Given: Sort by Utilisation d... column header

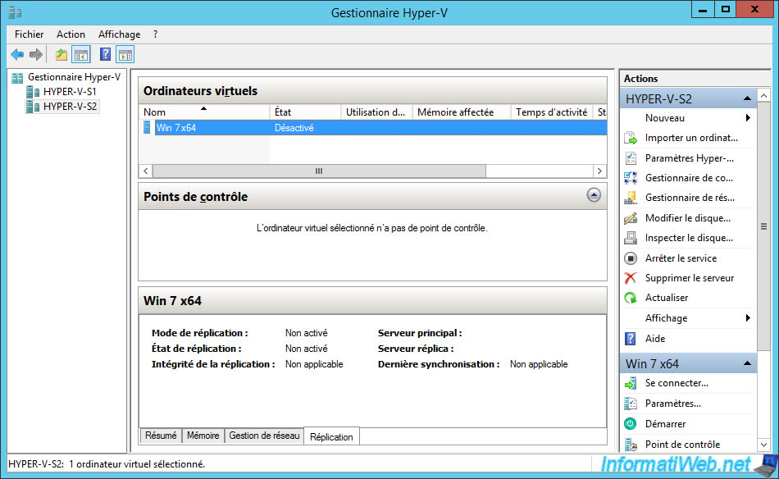Looking at the screenshot, I should click(377, 112).
